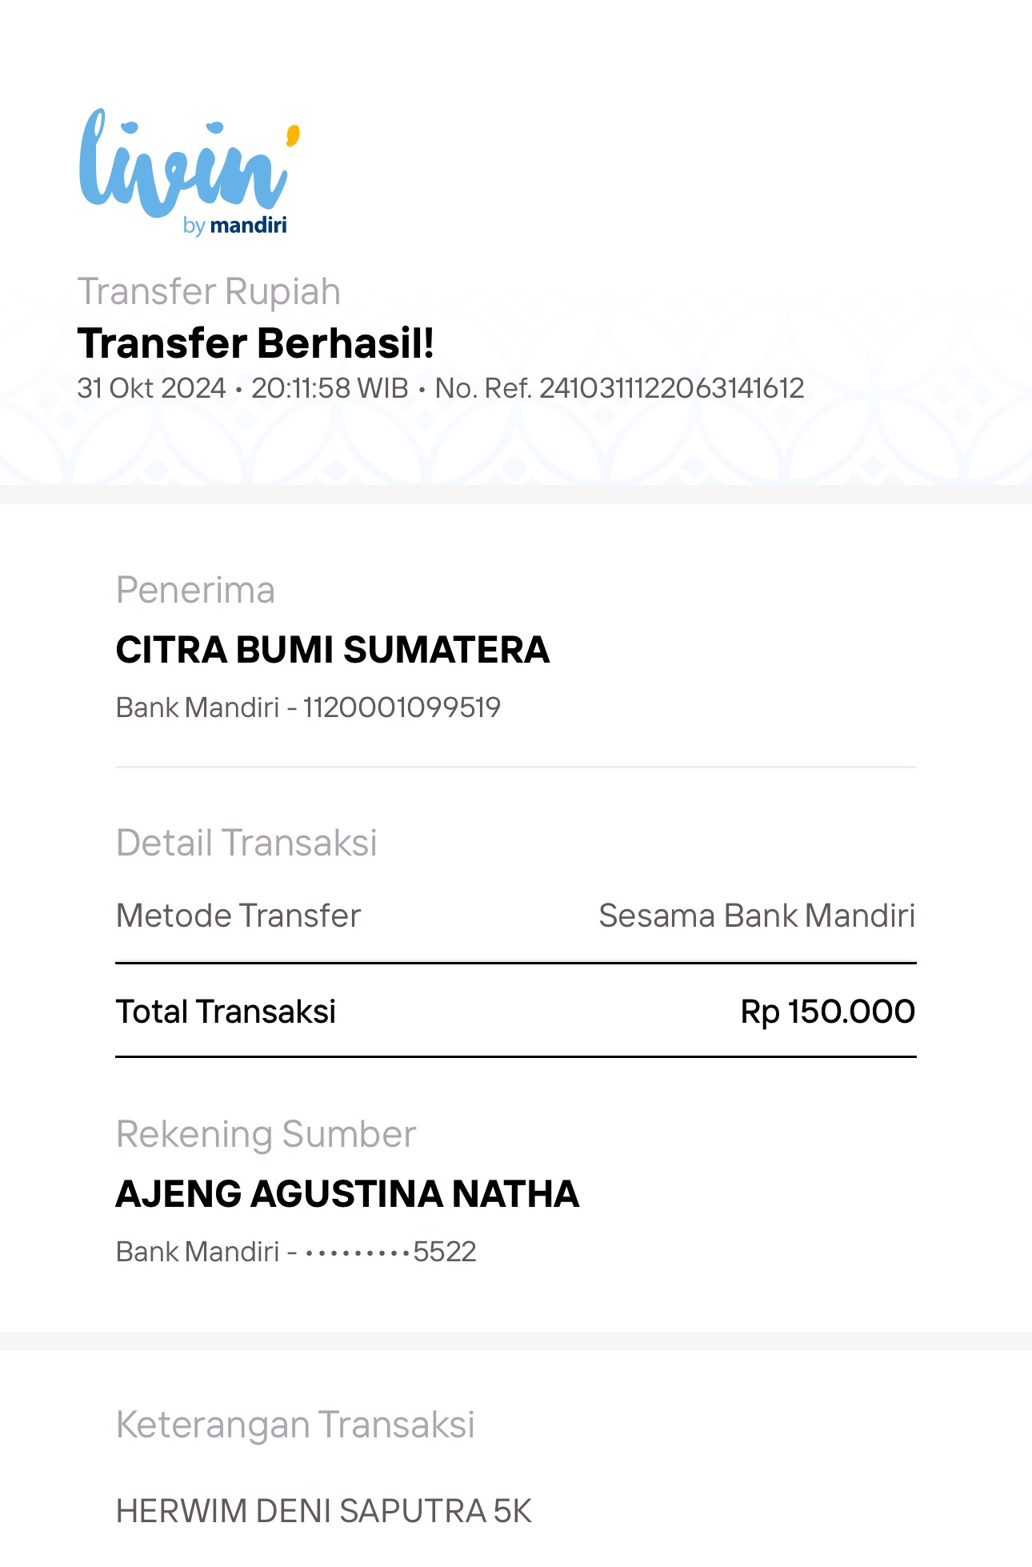Click recipient account number 1120001099519
This screenshot has width=1032, height=1567.
402,707
